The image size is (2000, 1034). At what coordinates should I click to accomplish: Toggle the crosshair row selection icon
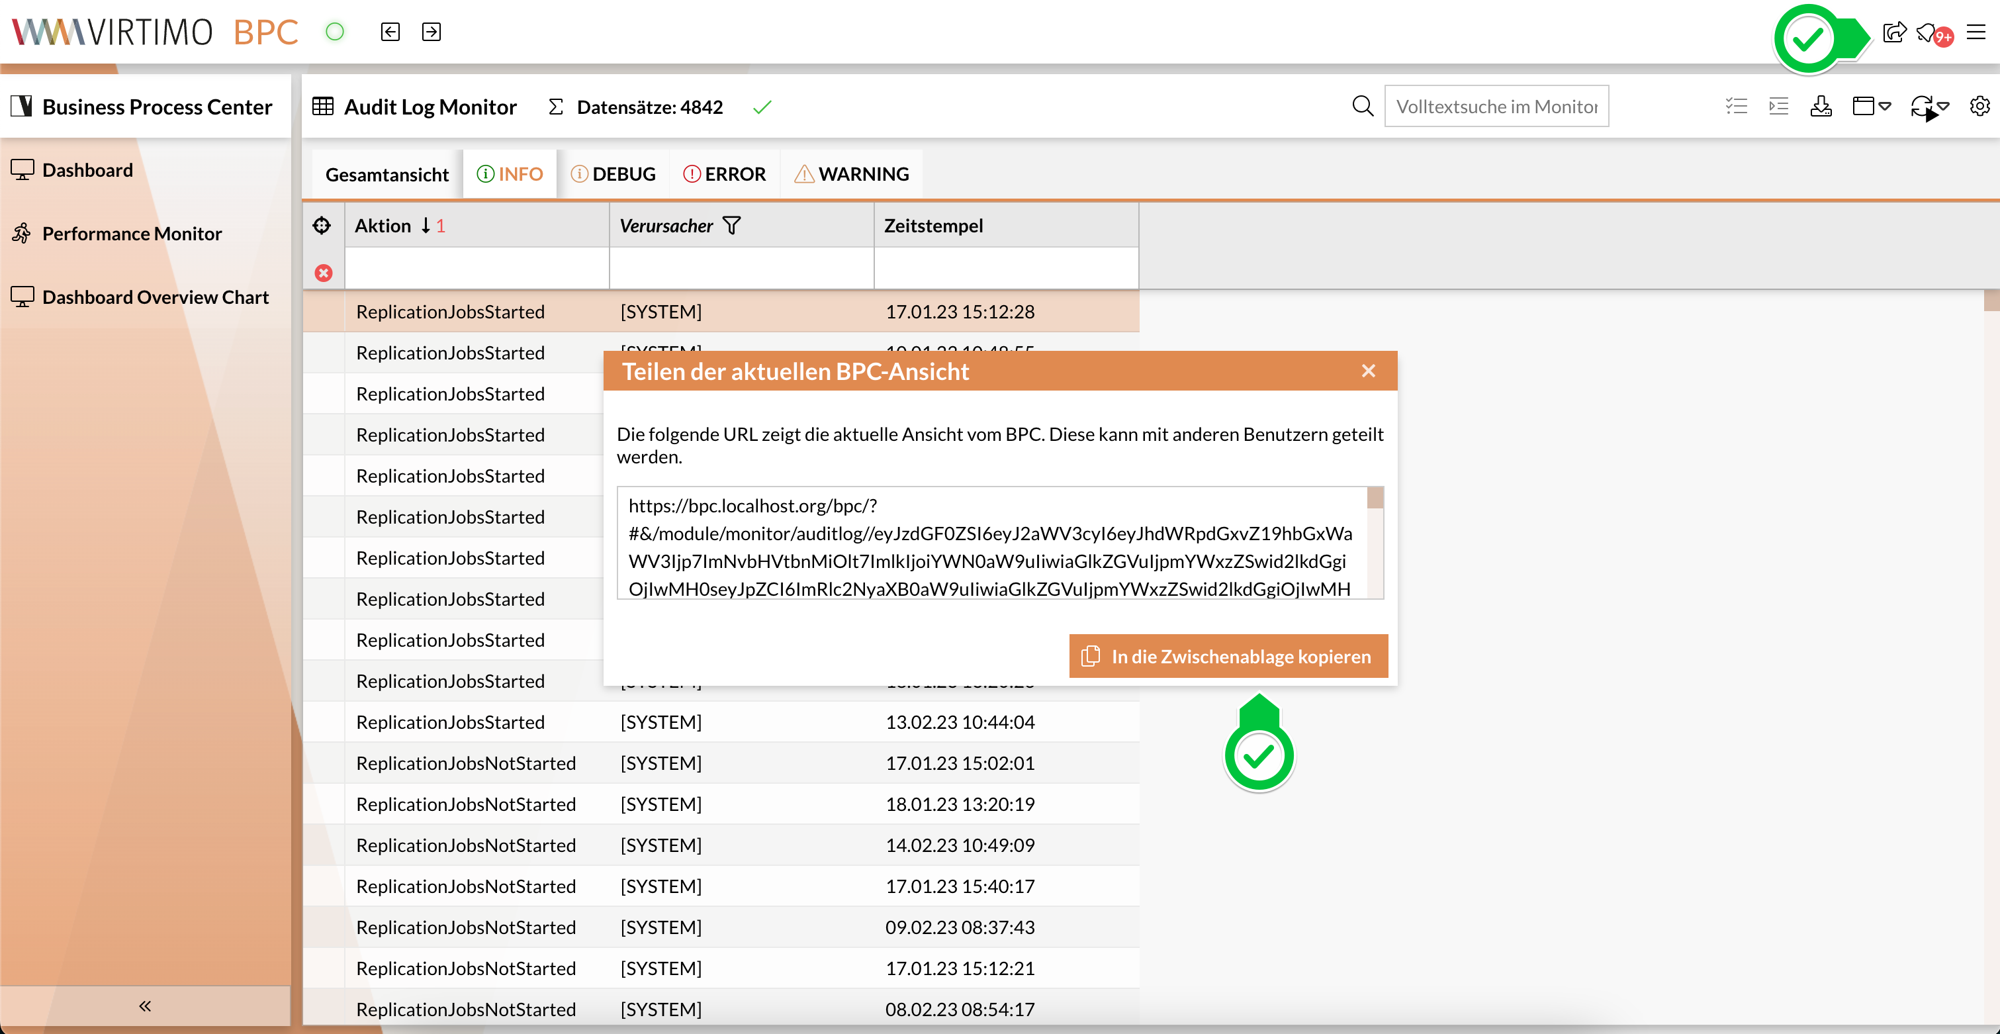coord(322,225)
